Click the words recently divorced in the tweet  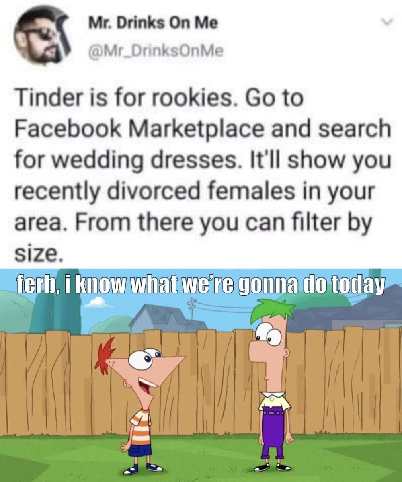tap(109, 191)
